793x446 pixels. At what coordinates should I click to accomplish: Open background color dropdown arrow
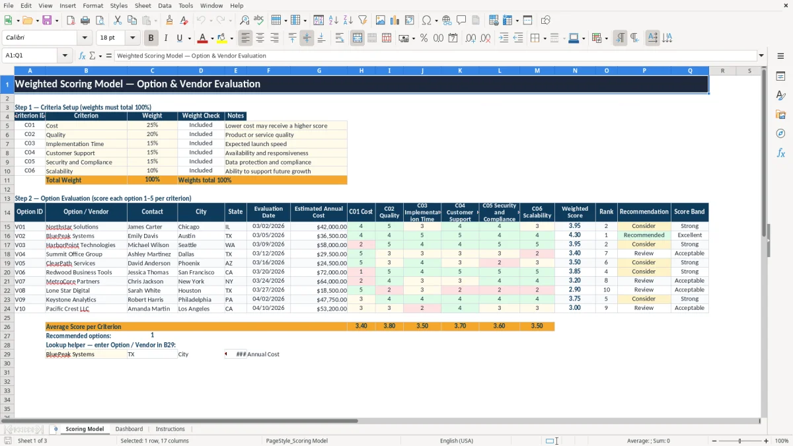(x=231, y=38)
